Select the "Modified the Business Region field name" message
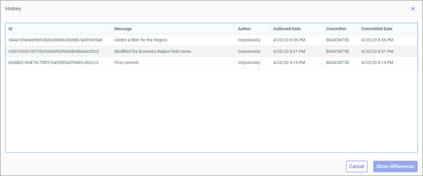The image size is (423, 176). 153,51
